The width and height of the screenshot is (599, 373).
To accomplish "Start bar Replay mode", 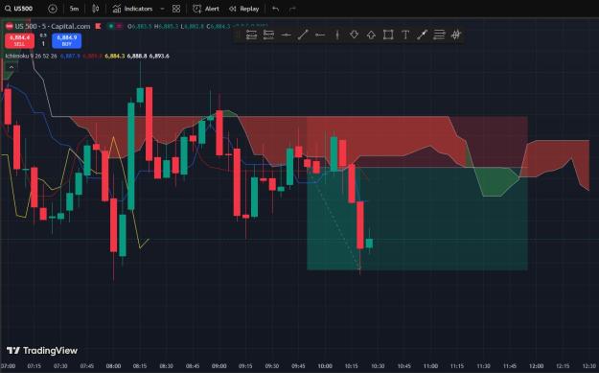I will tap(243, 9).
